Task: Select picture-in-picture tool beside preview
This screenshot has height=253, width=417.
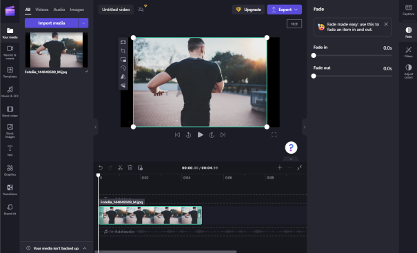Action: [x=123, y=59]
